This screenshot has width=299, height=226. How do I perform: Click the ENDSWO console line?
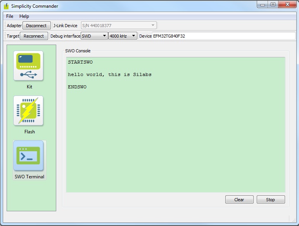pyautogui.click(x=77, y=87)
